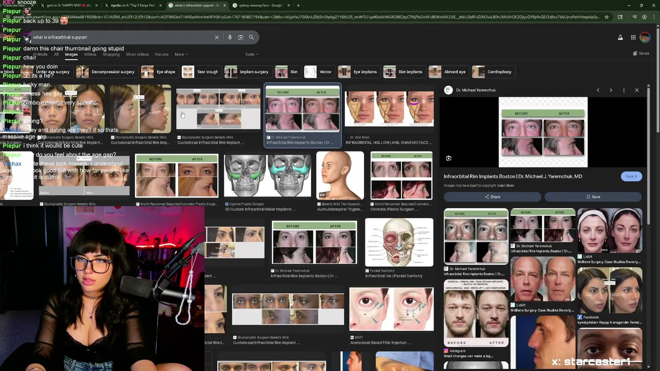Filter by Tear trough chip

[201, 72]
